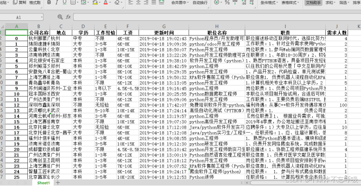The width and height of the screenshot is (361, 186).
Task: Add a new sheet with the plus icon
Action: pyautogui.click(x=58, y=183)
